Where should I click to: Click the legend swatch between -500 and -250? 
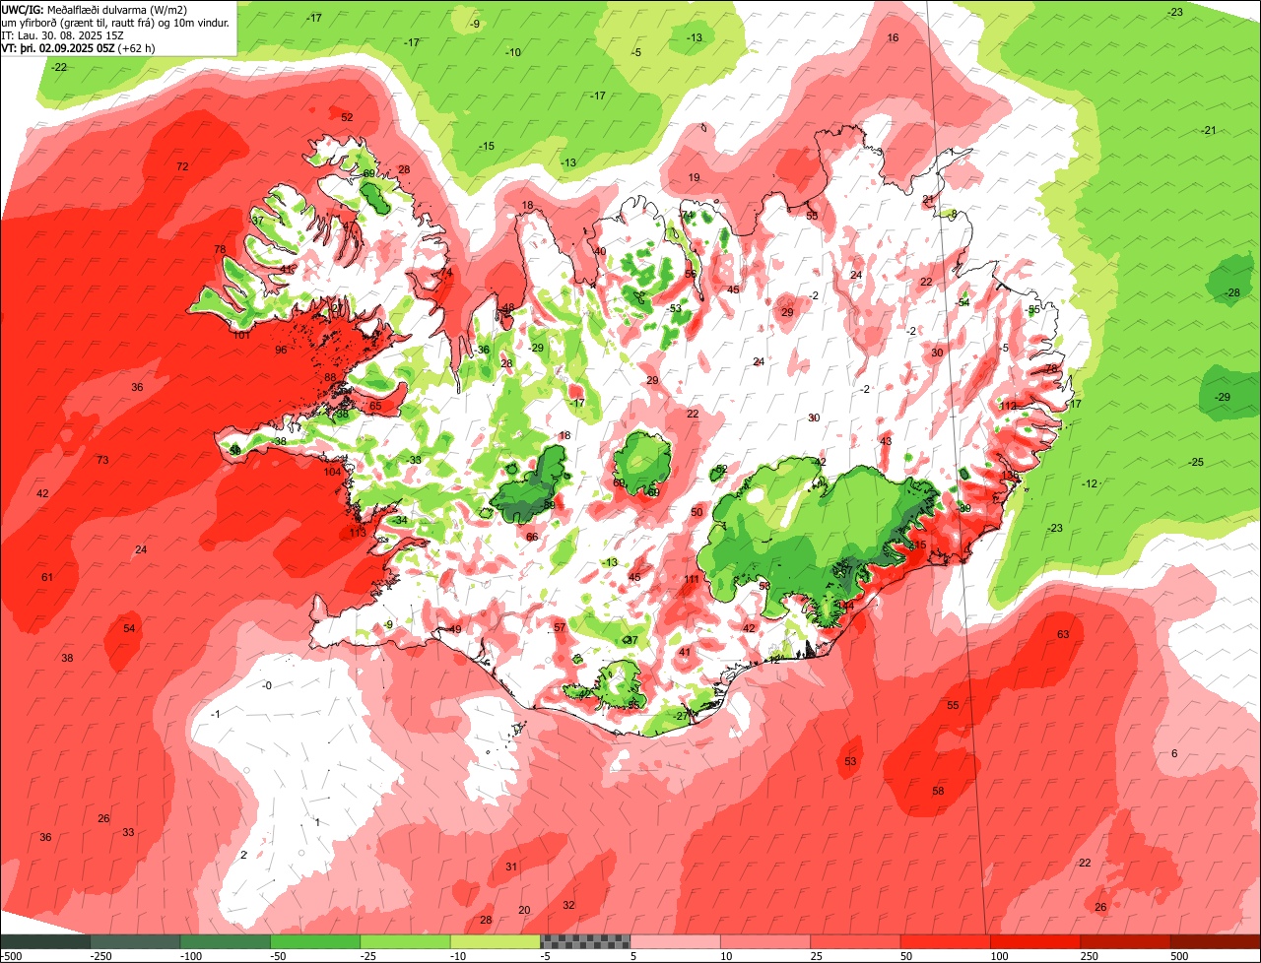[45, 941]
